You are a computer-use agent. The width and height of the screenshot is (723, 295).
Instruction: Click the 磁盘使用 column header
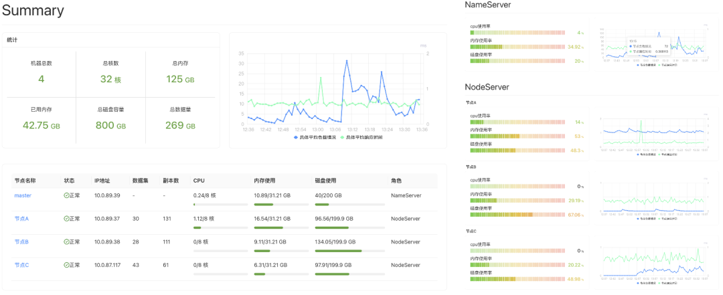(325, 181)
